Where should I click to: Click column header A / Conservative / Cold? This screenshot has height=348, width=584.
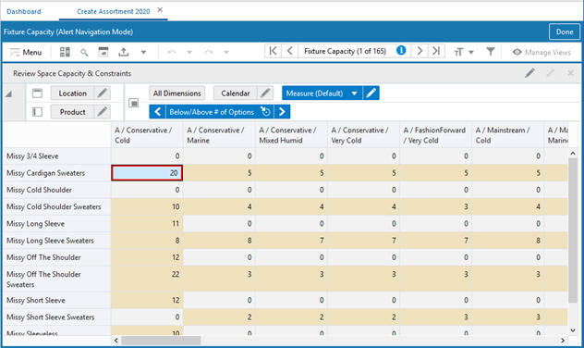[x=147, y=135]
